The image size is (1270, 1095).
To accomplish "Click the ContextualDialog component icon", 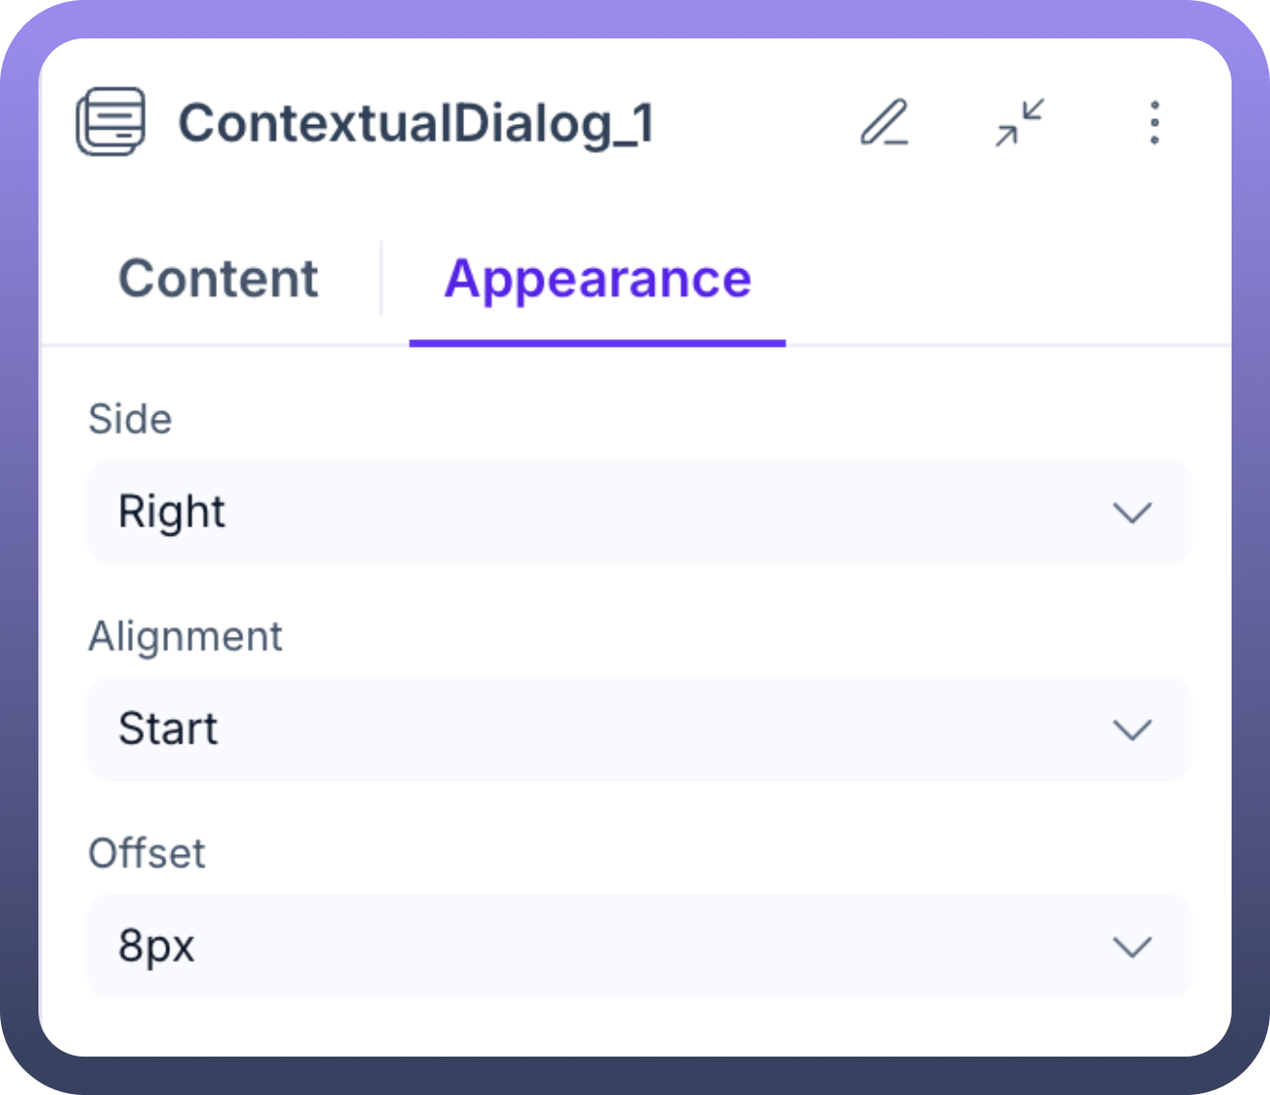I will pos(110,122).
